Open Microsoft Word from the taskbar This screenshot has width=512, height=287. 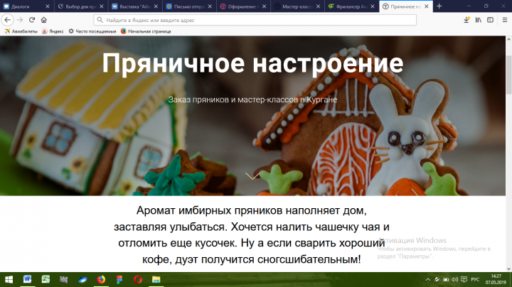click(27, 279)
